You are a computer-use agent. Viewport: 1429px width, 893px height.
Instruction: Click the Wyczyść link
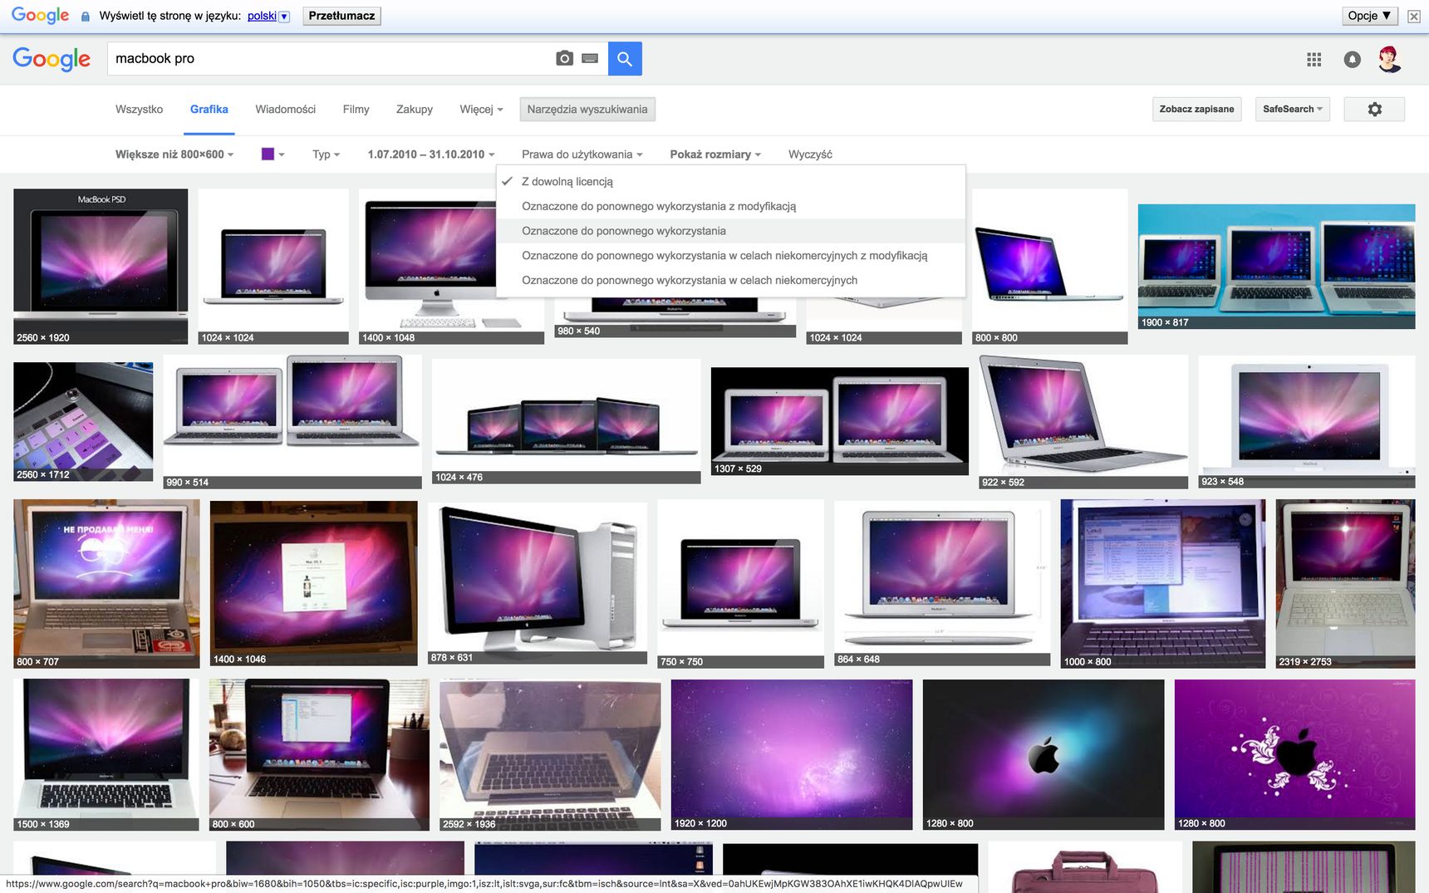tap(810, 155)
